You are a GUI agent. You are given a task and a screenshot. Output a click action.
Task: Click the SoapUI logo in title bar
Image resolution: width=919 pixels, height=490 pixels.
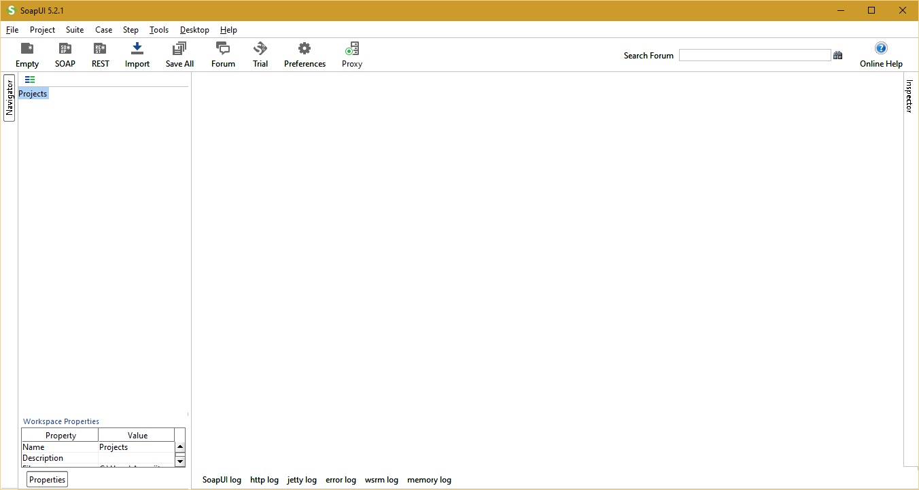[x=11, y=10]
